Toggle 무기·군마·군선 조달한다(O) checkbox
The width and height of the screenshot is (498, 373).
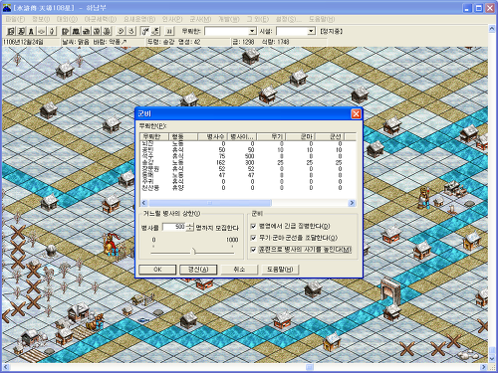(253, 238)
